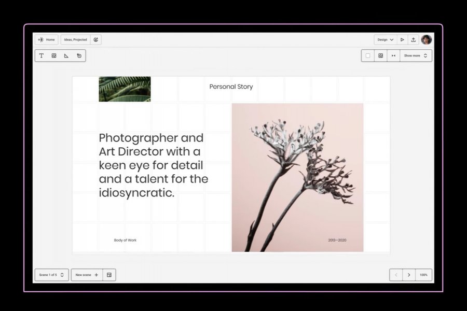Viewport: 467px width, 311px height.
Task: Toggle the white square checkbox
Action: [x=368, y=55]
